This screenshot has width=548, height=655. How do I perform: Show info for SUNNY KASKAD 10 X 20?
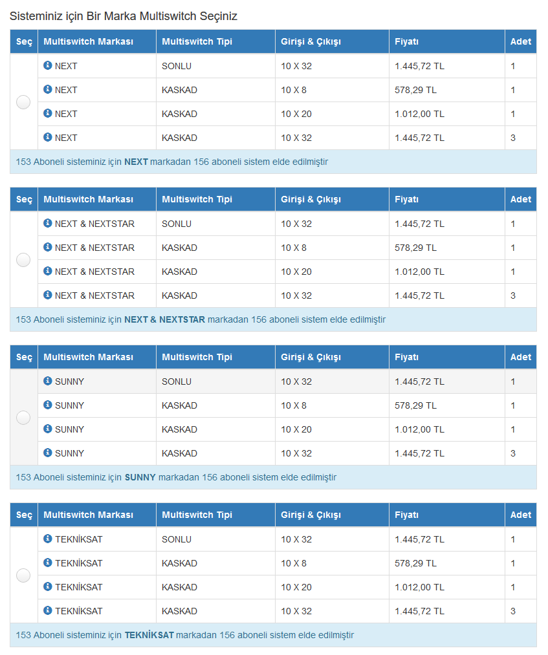click(x=48, y=429)
